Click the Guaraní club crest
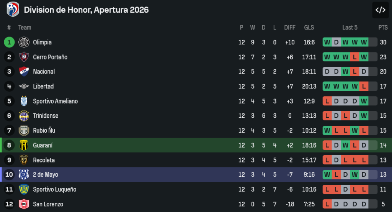Viewport: 392px width, 212px height. coord(24,145)
